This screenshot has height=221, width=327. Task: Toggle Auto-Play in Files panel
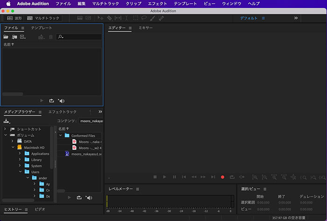tap(61, 101)
